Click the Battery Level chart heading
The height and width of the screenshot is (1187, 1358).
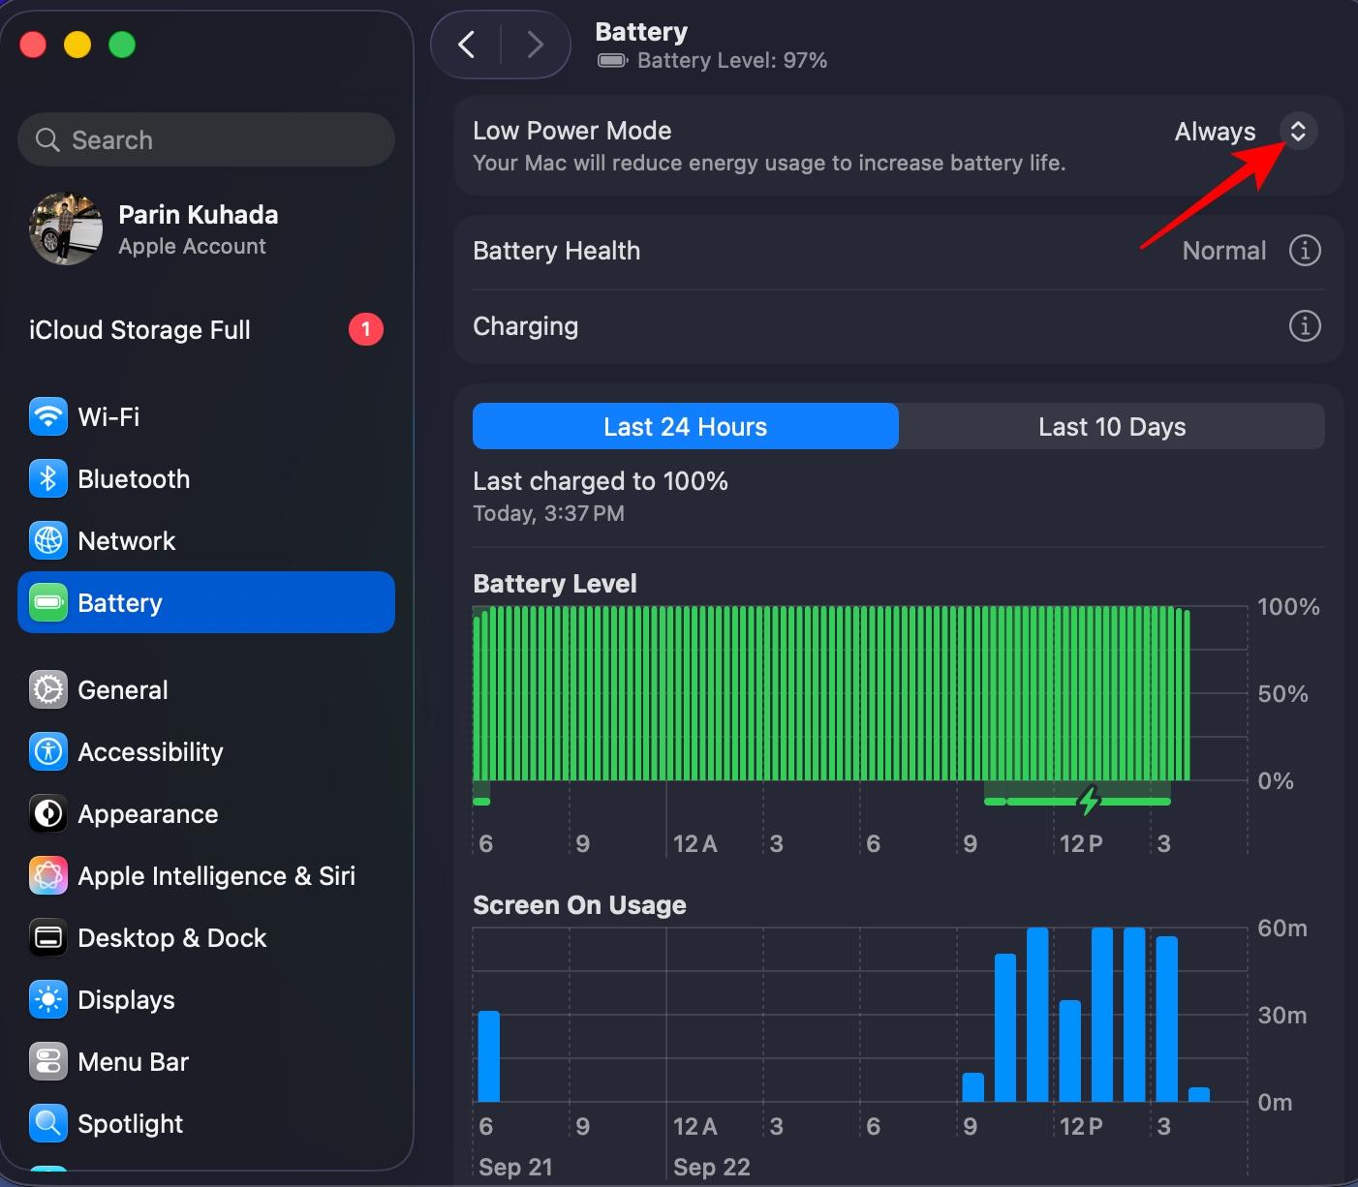(x=555, y=584)
